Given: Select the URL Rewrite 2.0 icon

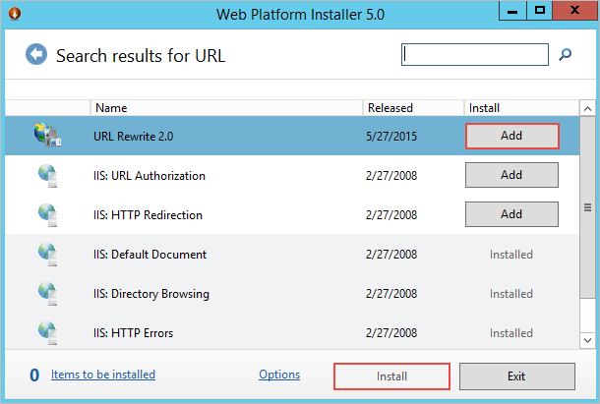Looking at the screenshot, I should click(x=46, y=136).
